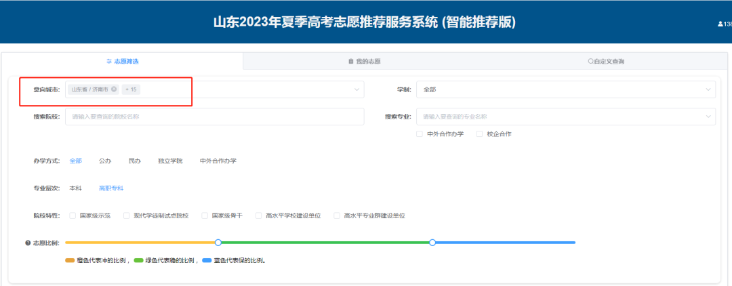This screenshot has height=286, width=732.
Task: Tick the 国家级示范 checkbox
Action: click(x=73, y=216)
